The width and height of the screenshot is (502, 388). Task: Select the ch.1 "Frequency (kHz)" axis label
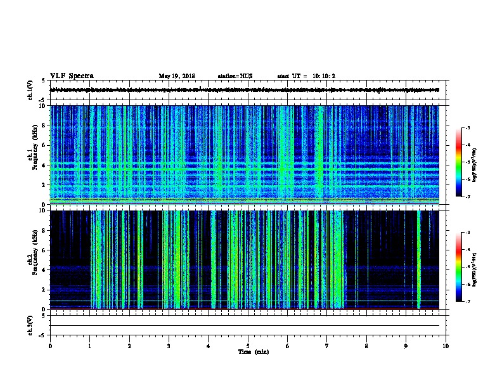point(35,148)
